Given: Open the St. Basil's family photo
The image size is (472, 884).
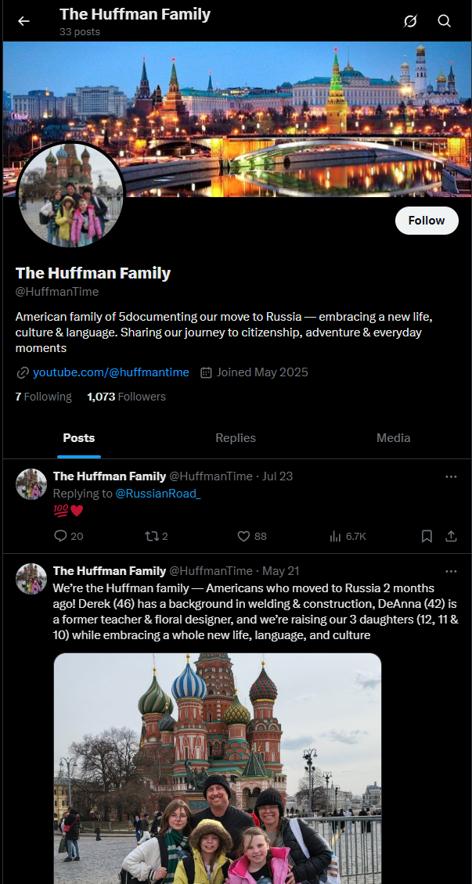Looking at the screenshot, I should point(218,768).
